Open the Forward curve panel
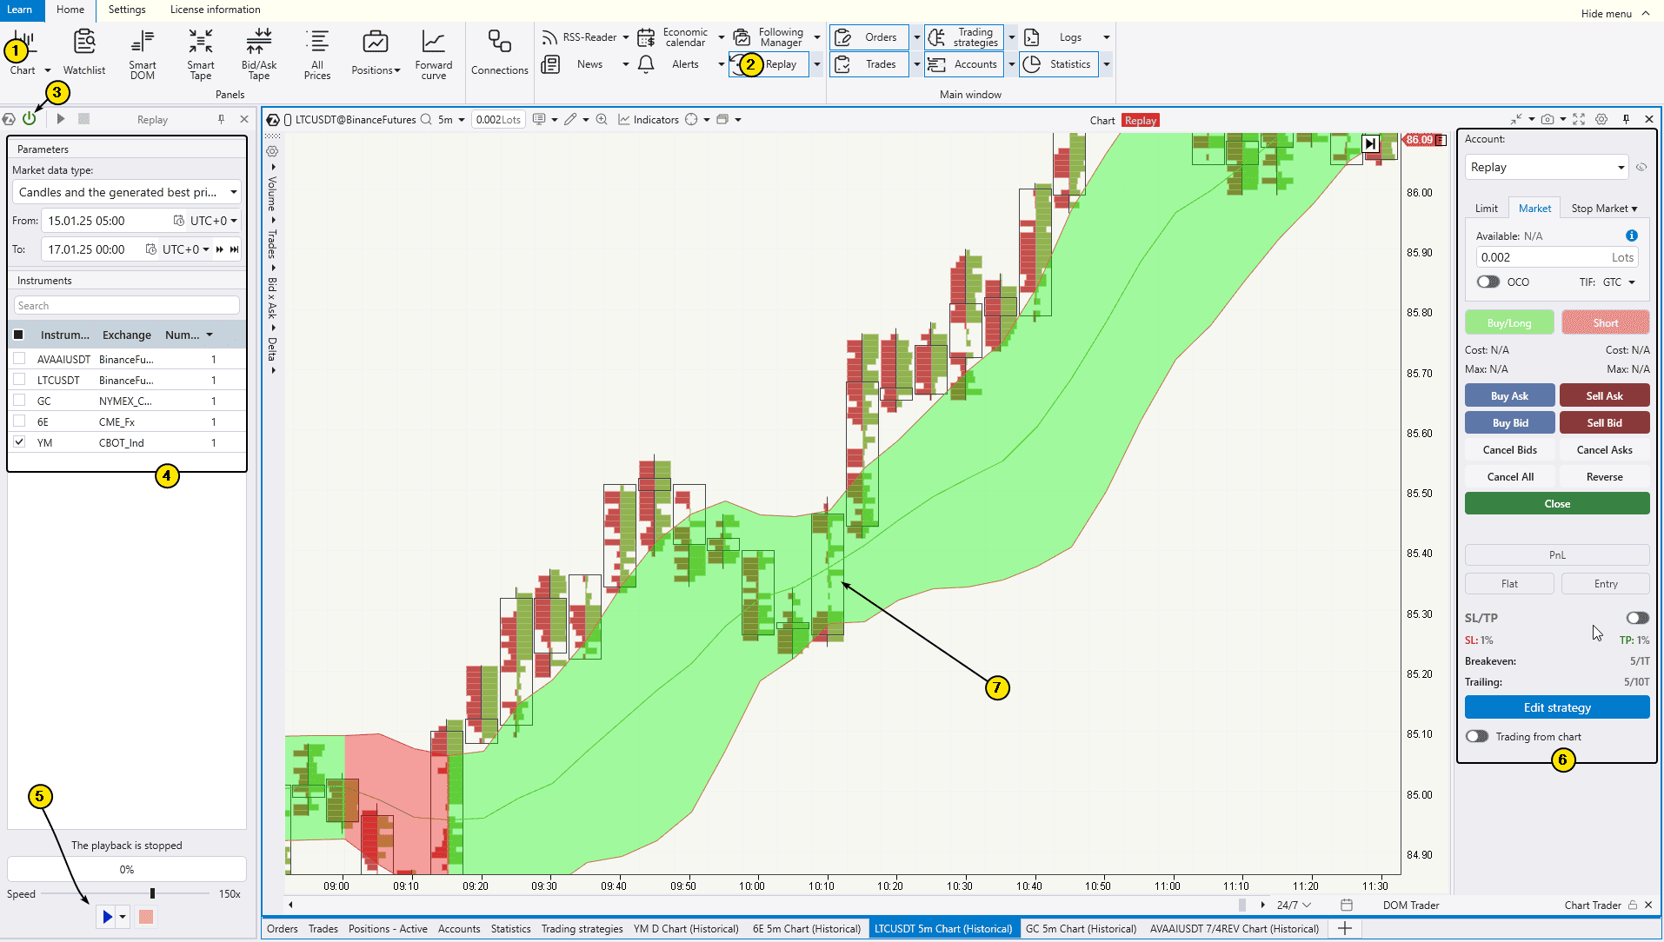1664x942 pixels. [434, 55]
